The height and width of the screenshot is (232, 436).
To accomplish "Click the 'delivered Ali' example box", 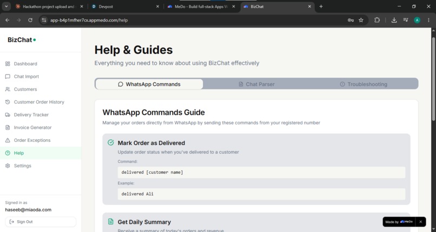I will (x=261, y=194).
